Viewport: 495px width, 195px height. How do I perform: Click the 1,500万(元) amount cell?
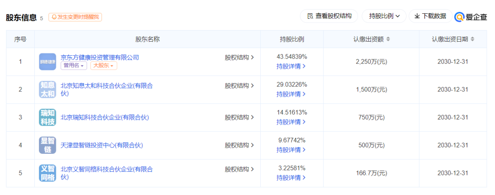pyautogui.click(x=371, y=90)
